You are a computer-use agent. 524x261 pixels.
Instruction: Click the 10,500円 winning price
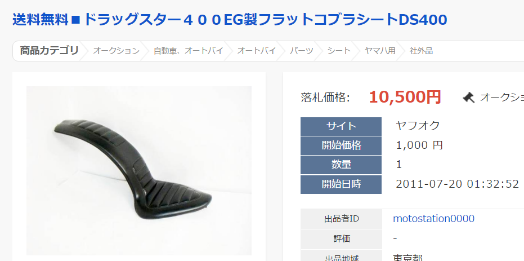coord(405,98)
